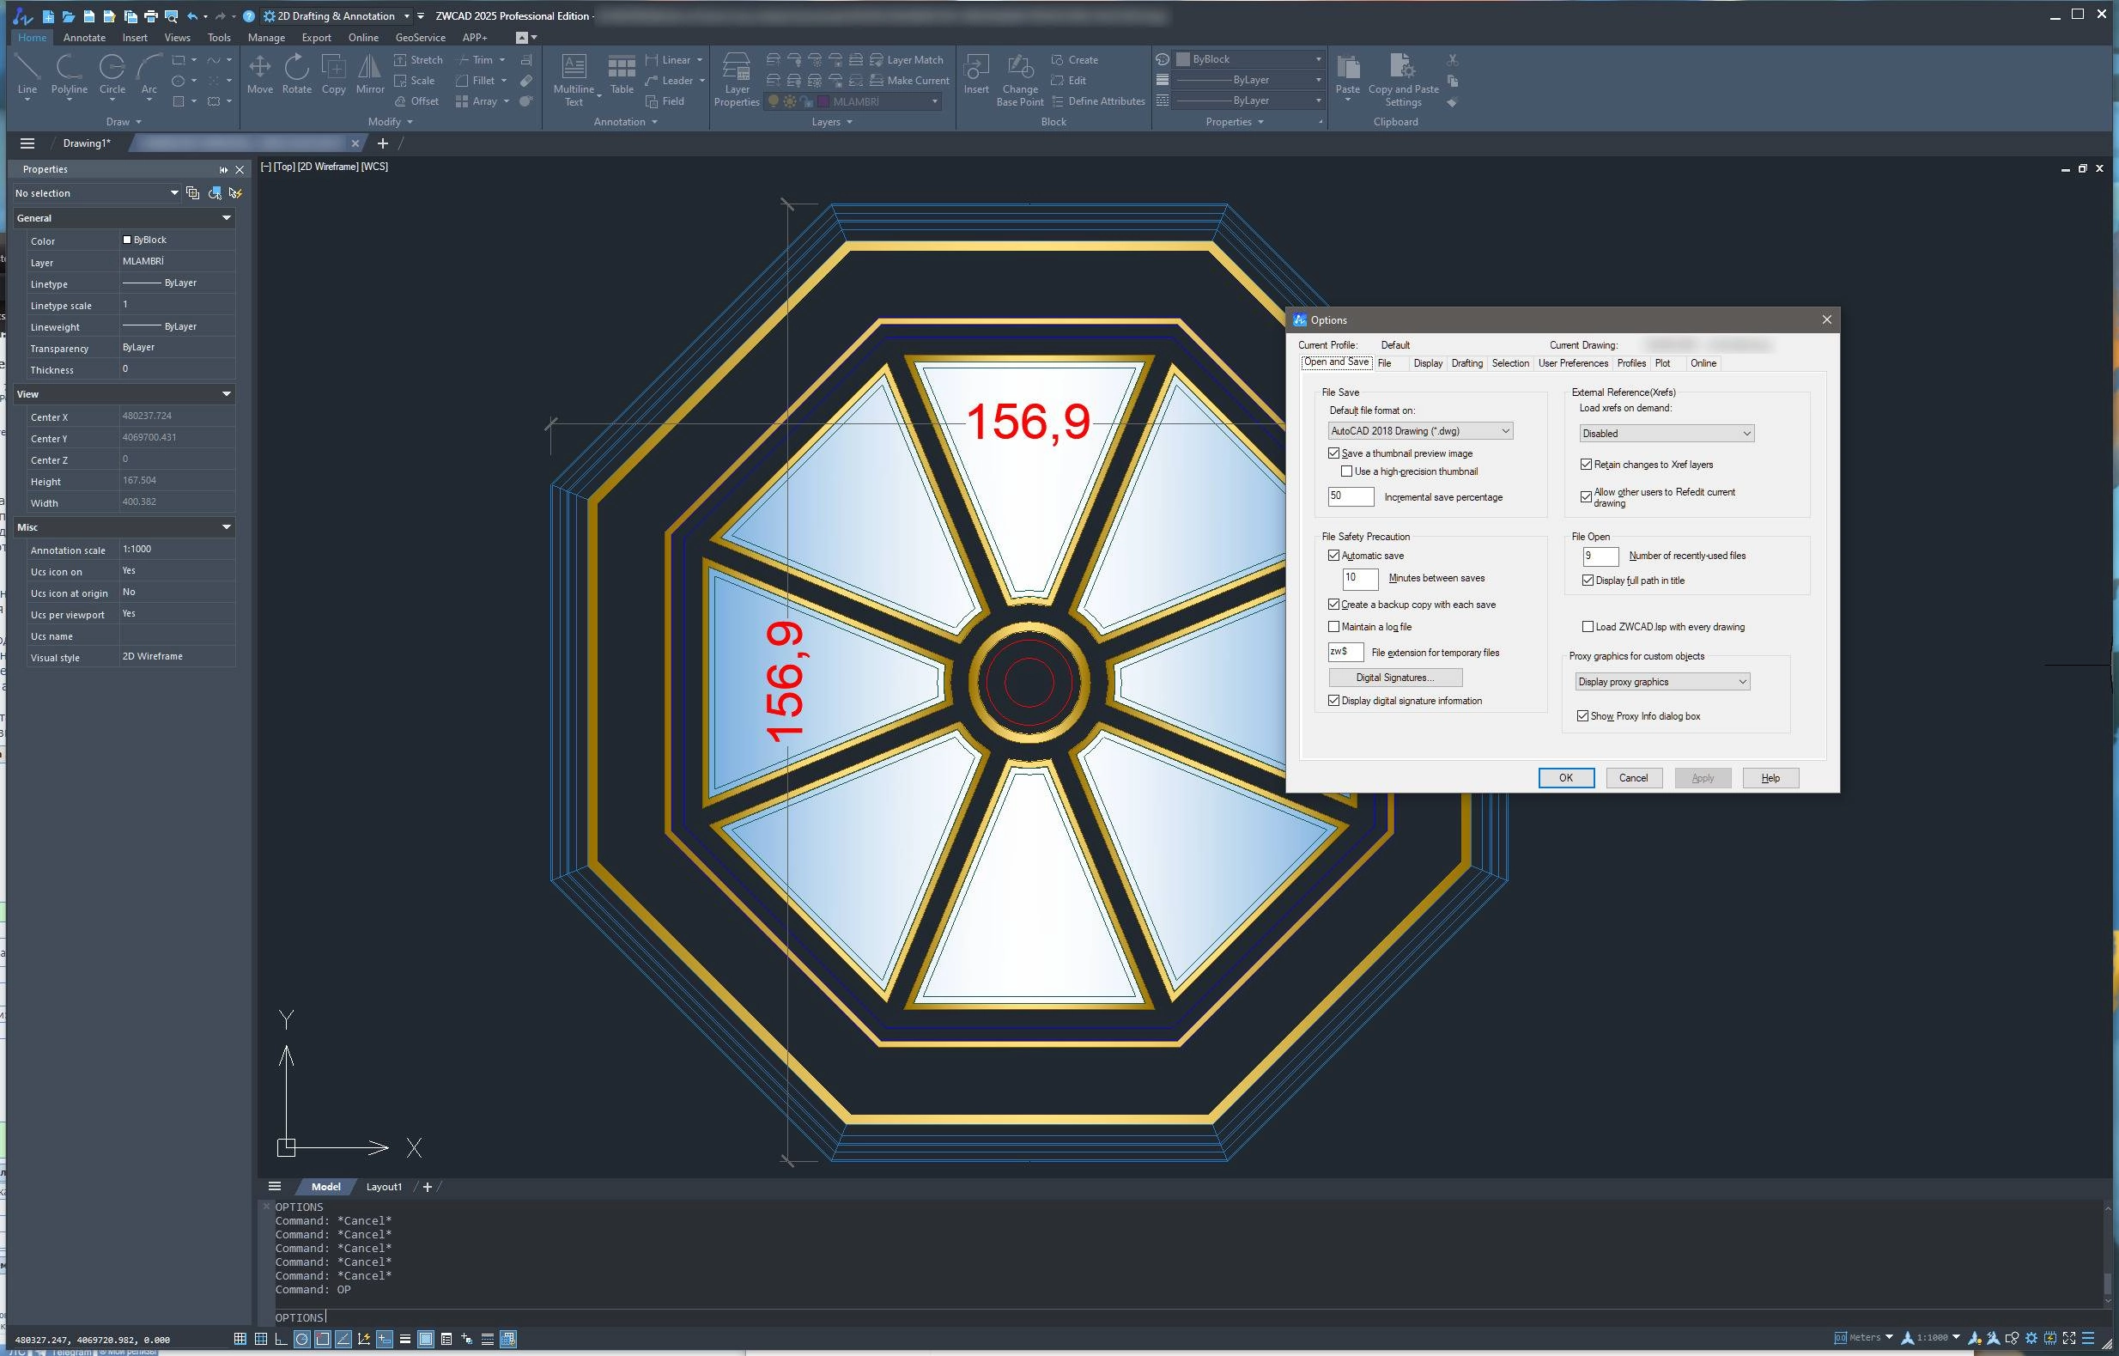This screenshot has width=2119, height=1356.
Task: Insert a Table from Annotation panel
Action: [622, 73]
